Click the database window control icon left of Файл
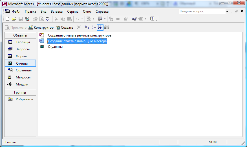Viewport: 247px width, 147px height. (7, 11)
